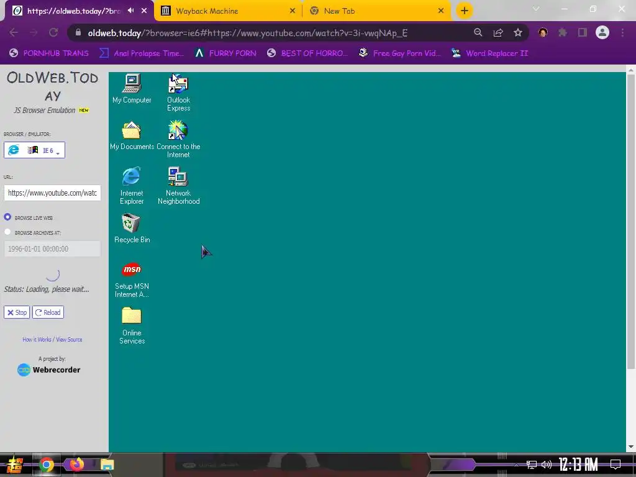
Task: Click the network tray icon
Action: tap(532, 465)
